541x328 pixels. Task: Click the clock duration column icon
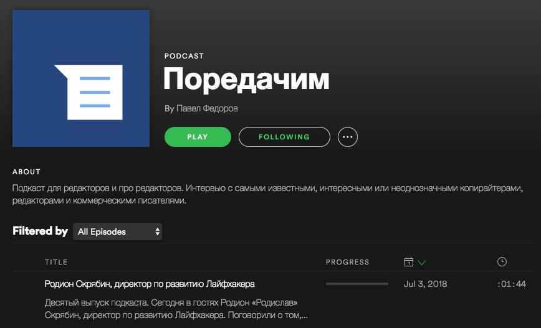(502, 262)
